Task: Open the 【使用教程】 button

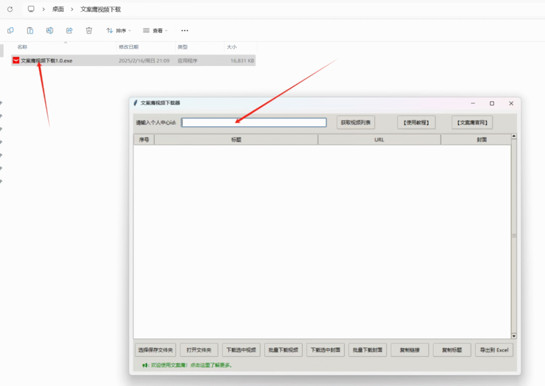Action: tap(416, 122)
